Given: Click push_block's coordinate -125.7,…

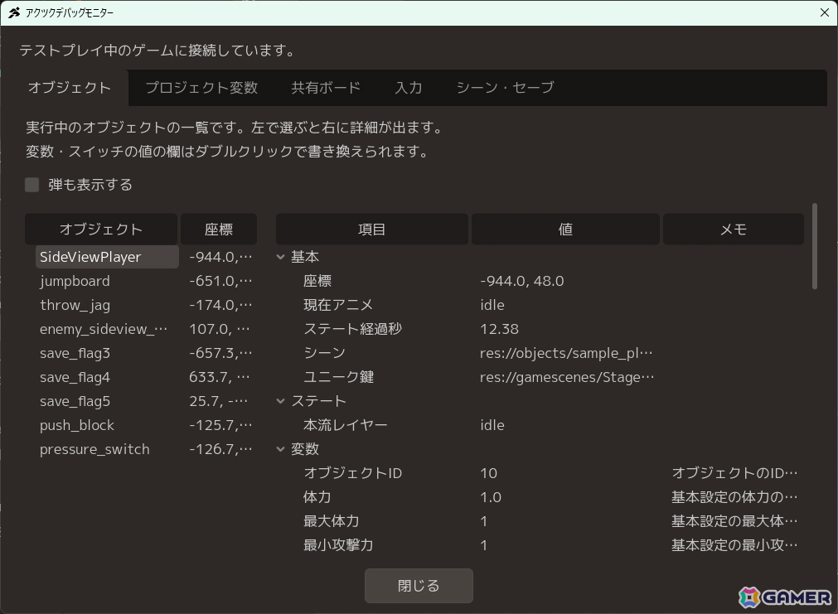Looking at the screenshot, I should [x=220, y=425].
